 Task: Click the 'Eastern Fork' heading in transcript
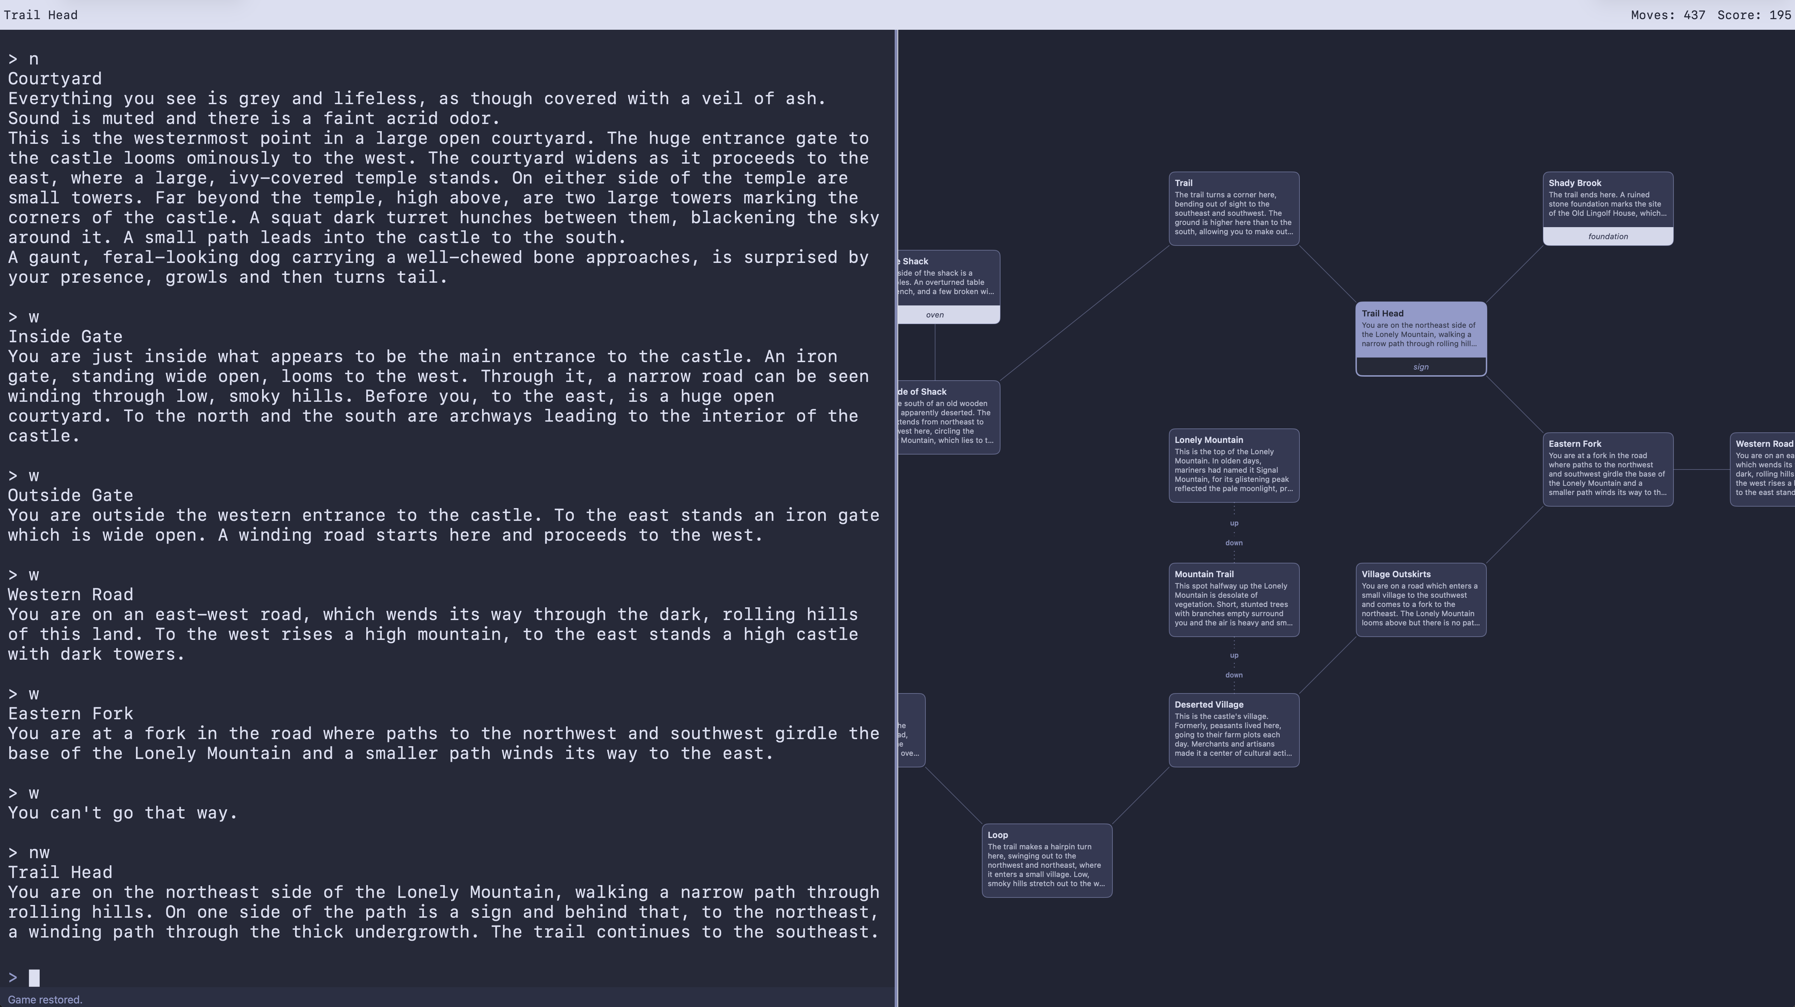click(70, 713)
